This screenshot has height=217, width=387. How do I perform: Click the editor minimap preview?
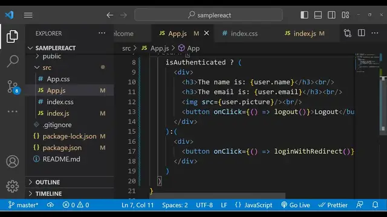click(x=367, y=63)
